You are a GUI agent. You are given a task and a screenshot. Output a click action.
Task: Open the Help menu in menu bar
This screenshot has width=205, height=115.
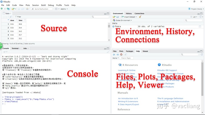pyautogui.click(x=73, y=5)
